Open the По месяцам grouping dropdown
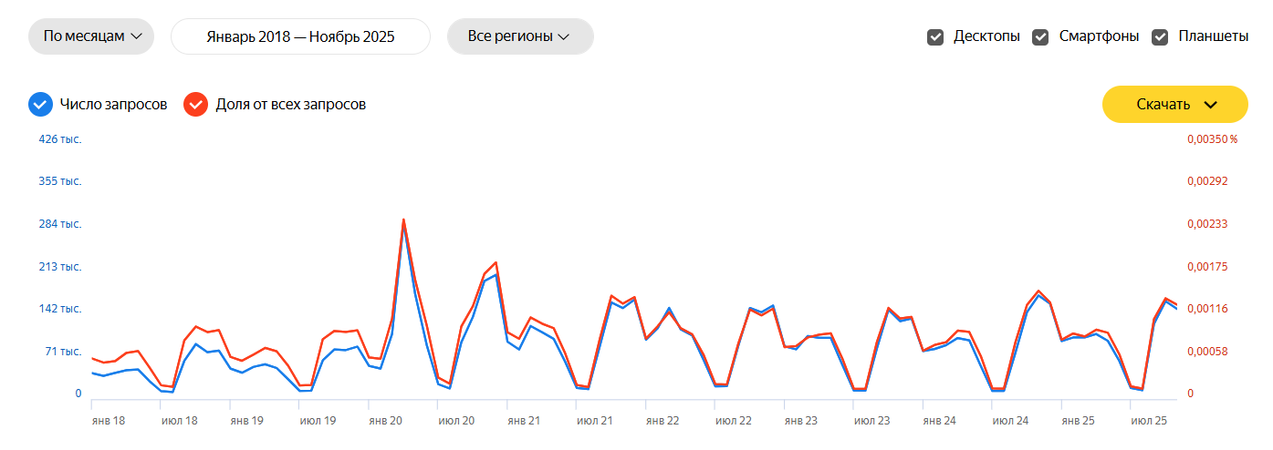 91,36
